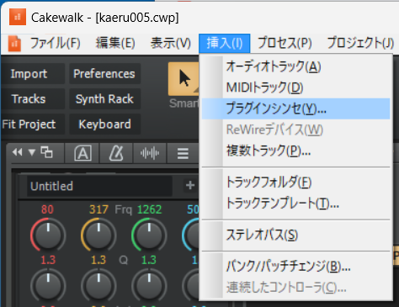Click the green 1.3 Q value
399x307 pixels.
coord(149,260)
